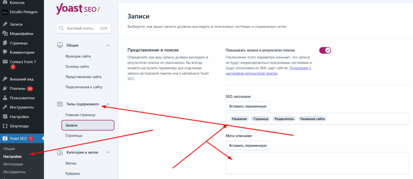413x179 pixels.
Task: Click the Медиафайлы media icon
Action: 4,34
